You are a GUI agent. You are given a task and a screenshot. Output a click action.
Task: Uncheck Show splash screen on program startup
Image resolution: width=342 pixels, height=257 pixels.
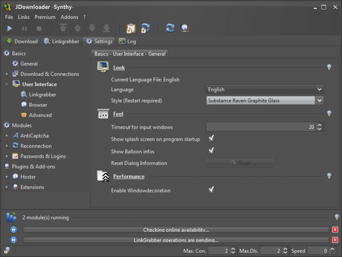click(x=211, y=138)
